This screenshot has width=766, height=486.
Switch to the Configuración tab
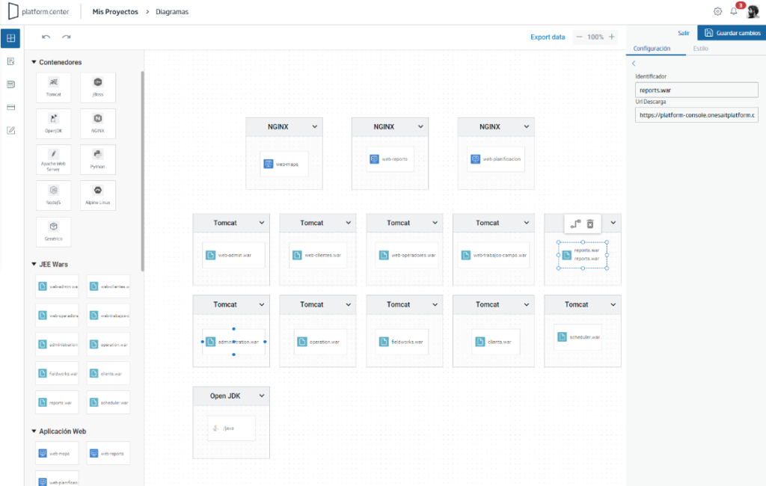[652, 49]
